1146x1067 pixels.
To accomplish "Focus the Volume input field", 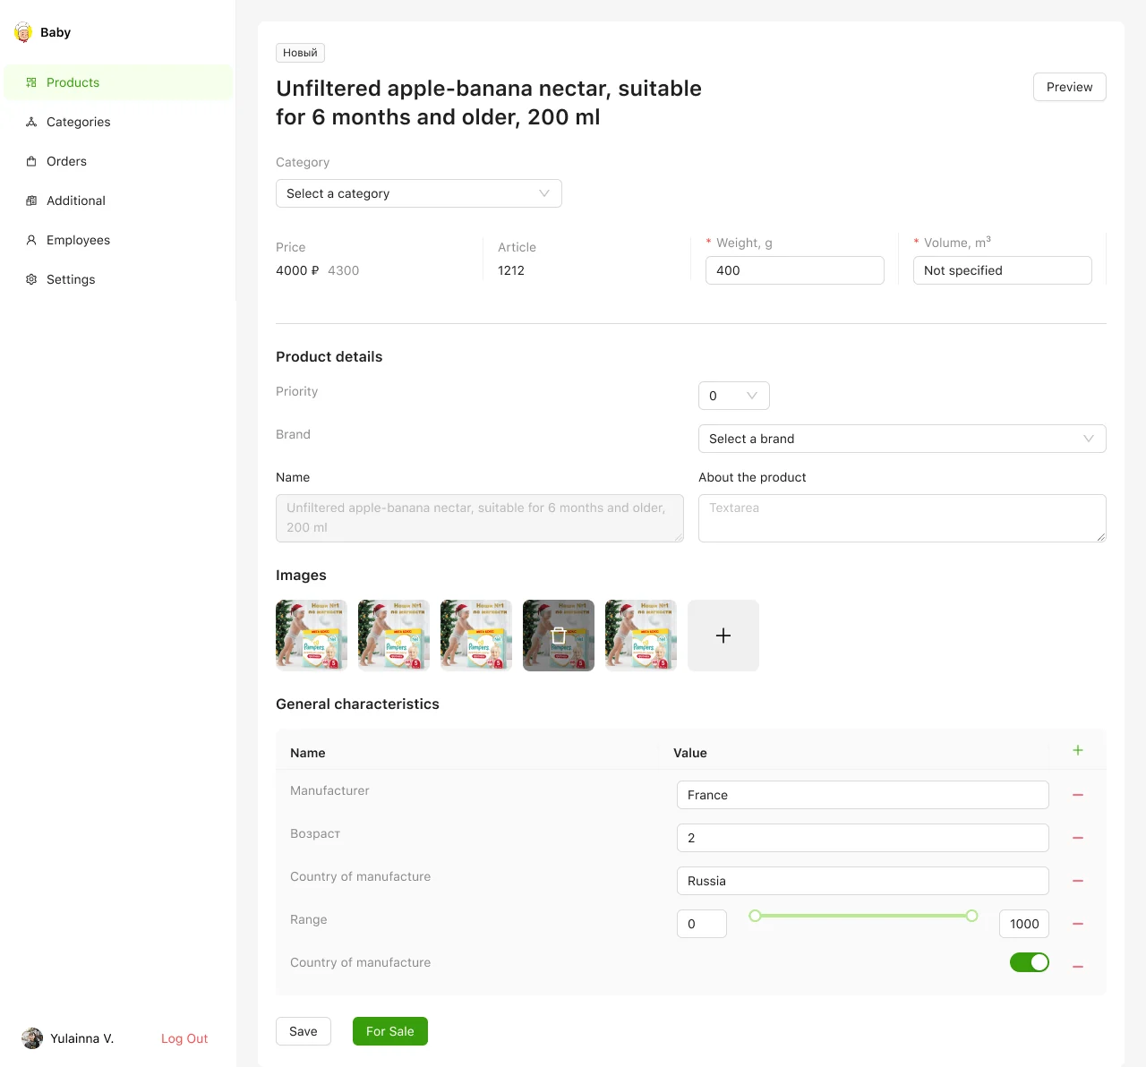I will coord(1003,270).
